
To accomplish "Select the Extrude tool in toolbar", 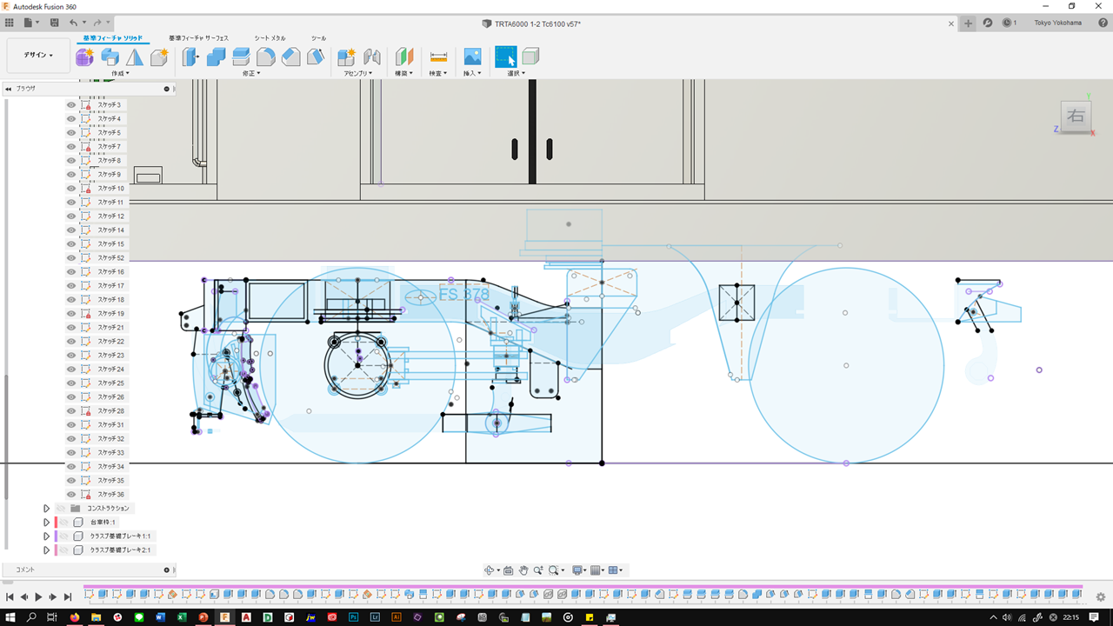I will [110, 57].
